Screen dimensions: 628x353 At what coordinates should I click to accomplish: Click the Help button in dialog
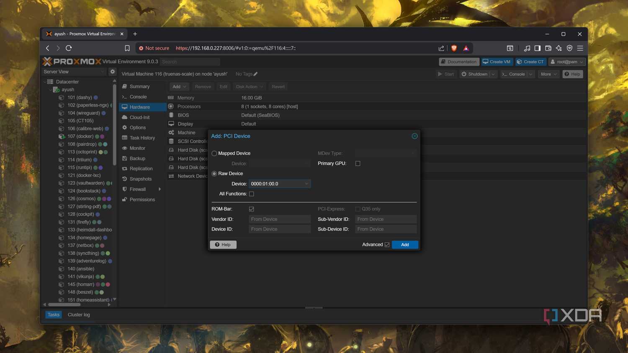point(223,245)
